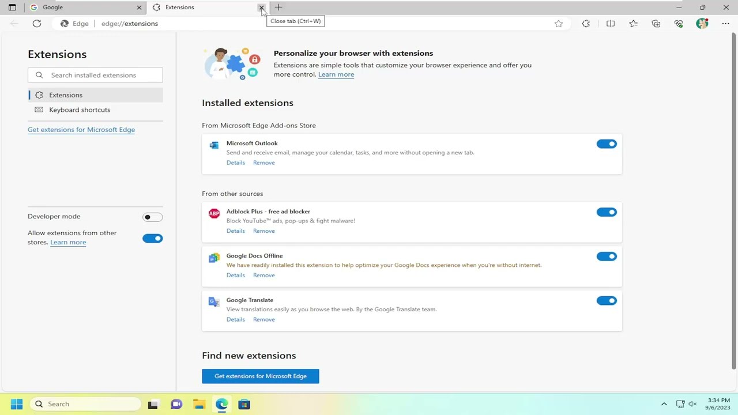Click Learn more in personalize banner
The width and height of the screenshot is (738, 415).
pos(336,74)
